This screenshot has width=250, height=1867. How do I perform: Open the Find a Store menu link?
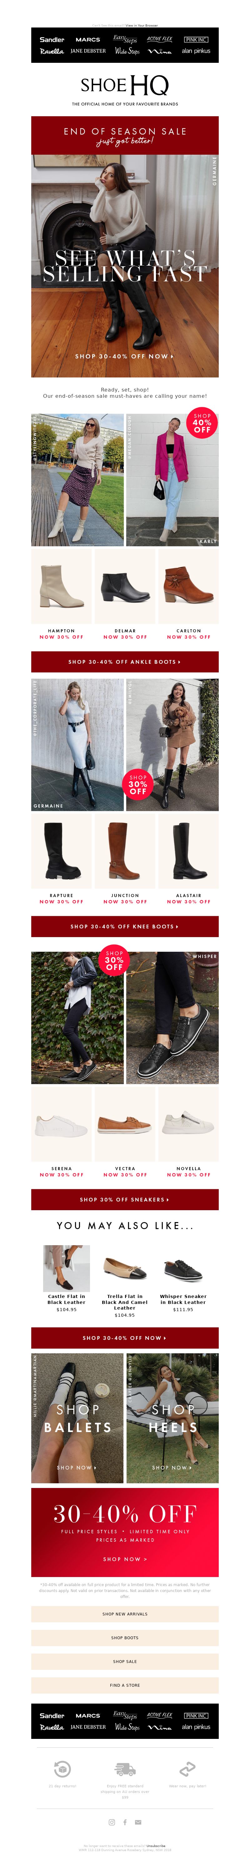125,1685
